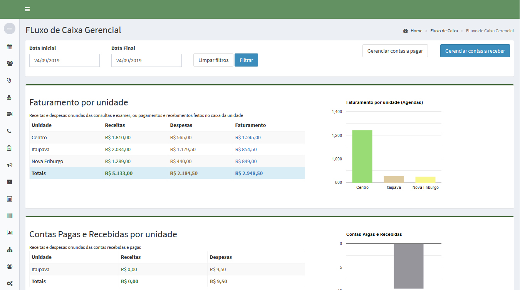Click the settings gears icon in sidebar

click(x=10, y=283)
